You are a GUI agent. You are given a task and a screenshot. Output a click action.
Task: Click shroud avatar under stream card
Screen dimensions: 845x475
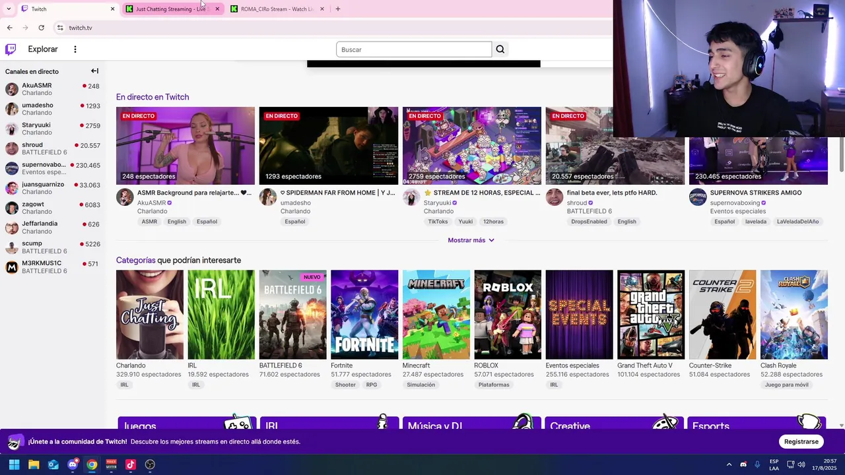pyautogui.click(x=555, y=197)
